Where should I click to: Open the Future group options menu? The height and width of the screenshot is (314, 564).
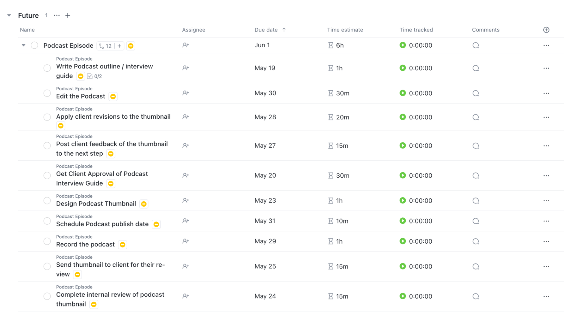point(57,15)
